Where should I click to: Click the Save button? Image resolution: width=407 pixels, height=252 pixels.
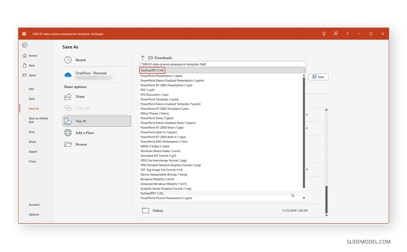(318, 77)
